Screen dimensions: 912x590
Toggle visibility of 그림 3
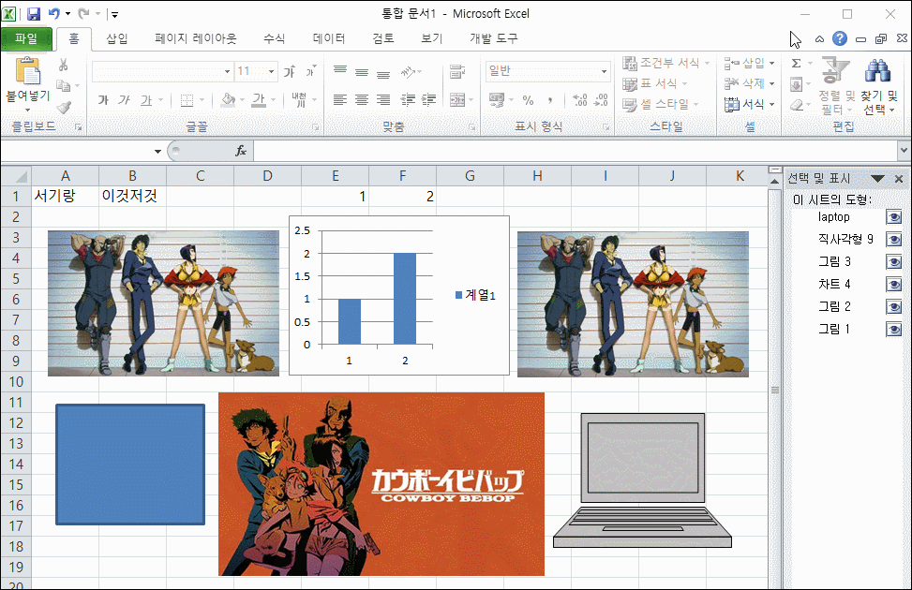point(894,262)
